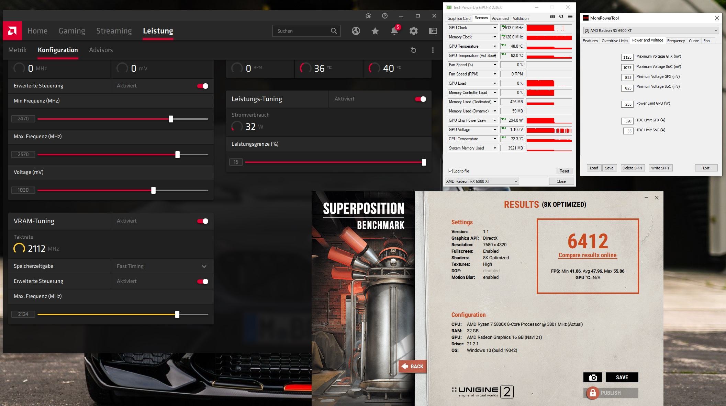Open favorites star icon

click(375, 31)
